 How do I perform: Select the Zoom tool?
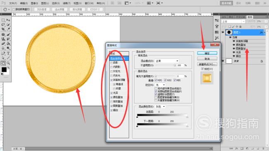pyautogui.click(x=8, y=63)
